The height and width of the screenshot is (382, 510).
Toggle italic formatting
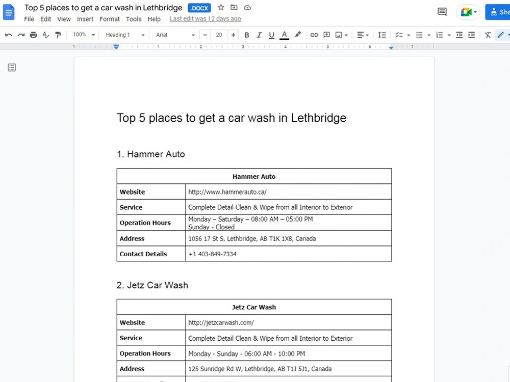259,35
